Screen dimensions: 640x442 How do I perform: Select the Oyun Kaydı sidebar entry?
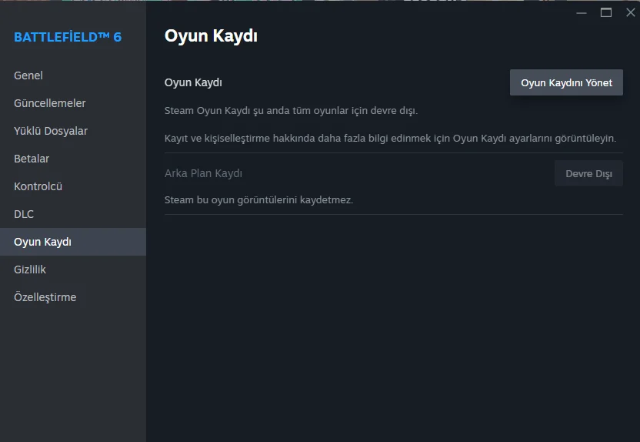click(73, 242)
